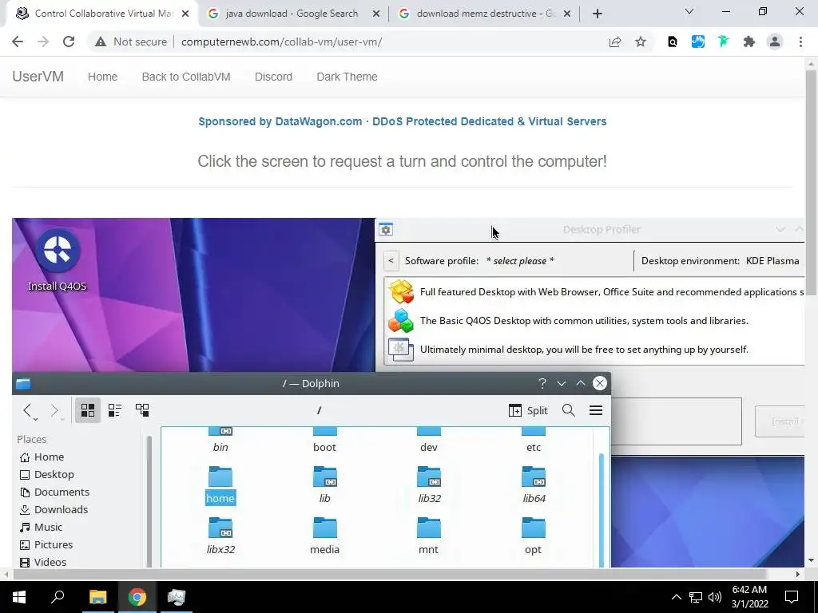Viewport: 818px width, 613px height.
Task: Switch to Control Collaborative Virtual Machine tab
Action: point(104,14)
